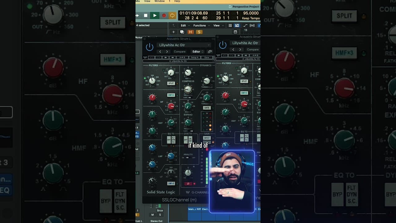
Task: Click the red phase invert button
Action: [188, 184]
